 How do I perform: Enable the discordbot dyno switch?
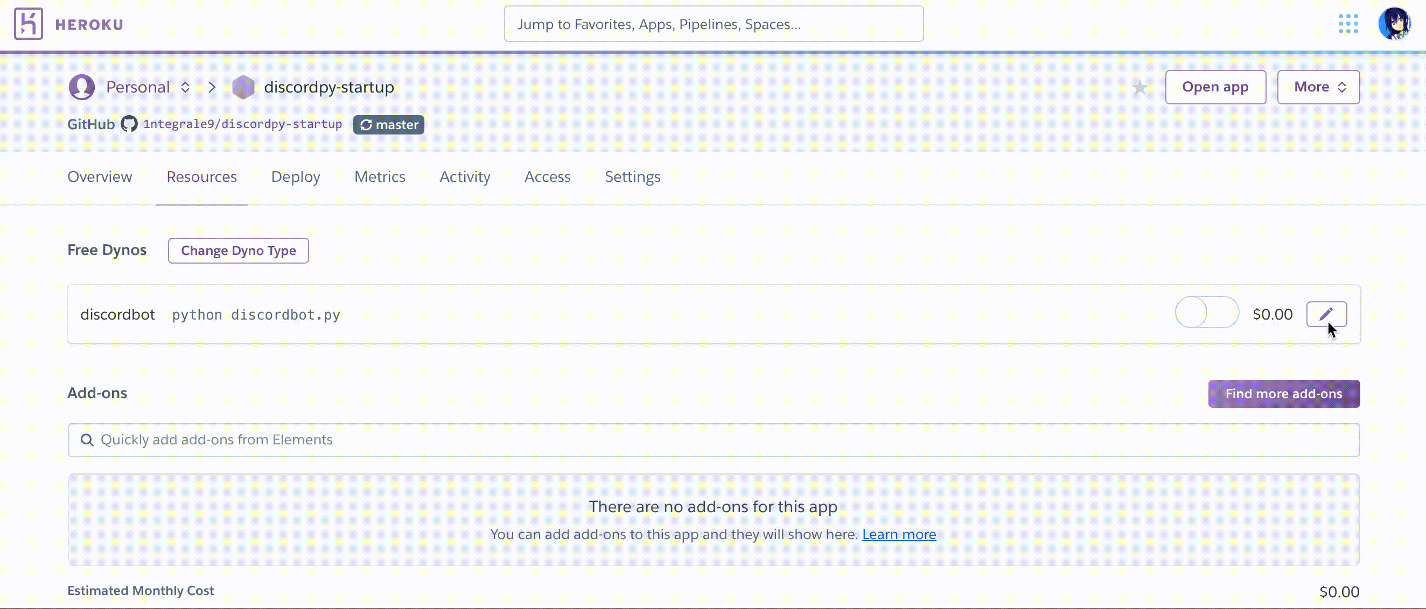(x=1207, y=312)
